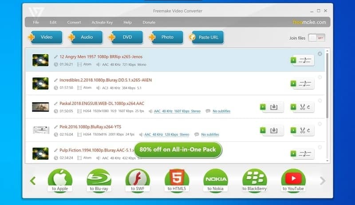Viewport: 355px width, 205px height.
Task: Toggle the Join files switch
Action: pos(317,38)
